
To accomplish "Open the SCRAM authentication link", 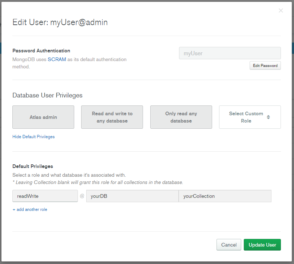I will tap(57, 59).
